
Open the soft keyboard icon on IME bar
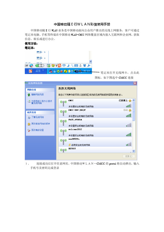point(76,65)
